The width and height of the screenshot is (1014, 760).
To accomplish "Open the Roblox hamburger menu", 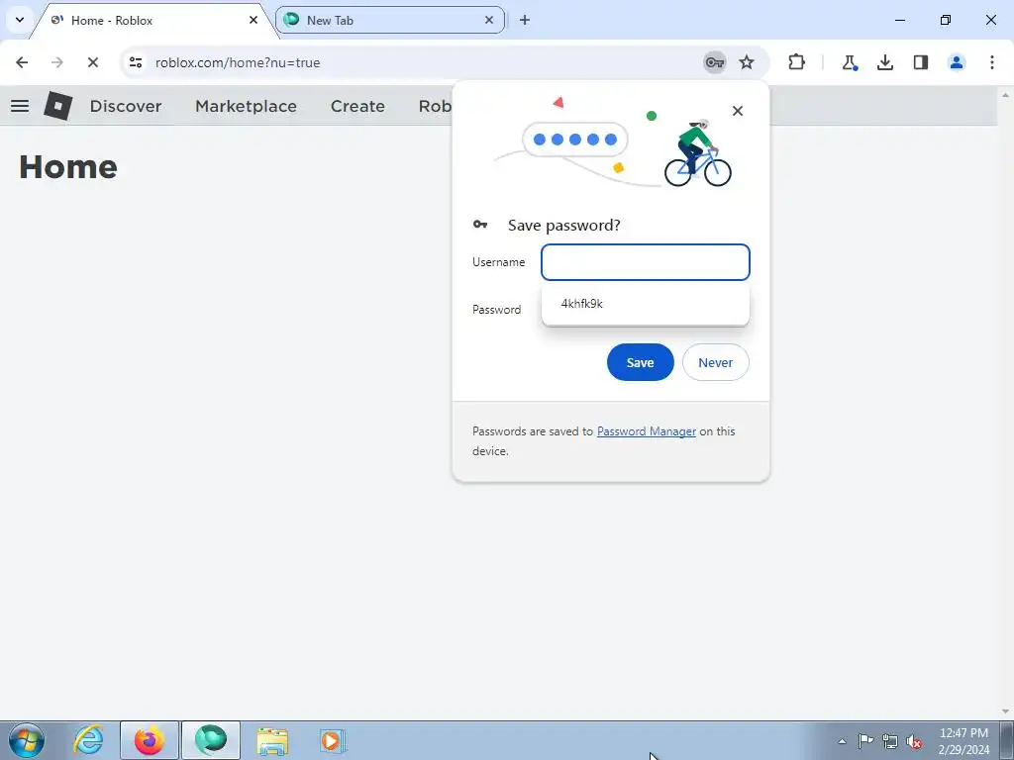I will click(20, 106).
